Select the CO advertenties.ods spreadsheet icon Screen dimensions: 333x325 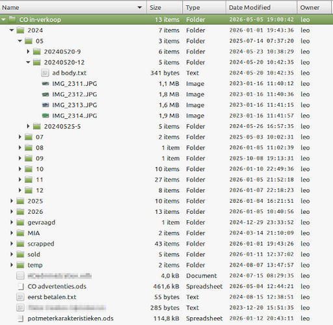coord(20,287)
